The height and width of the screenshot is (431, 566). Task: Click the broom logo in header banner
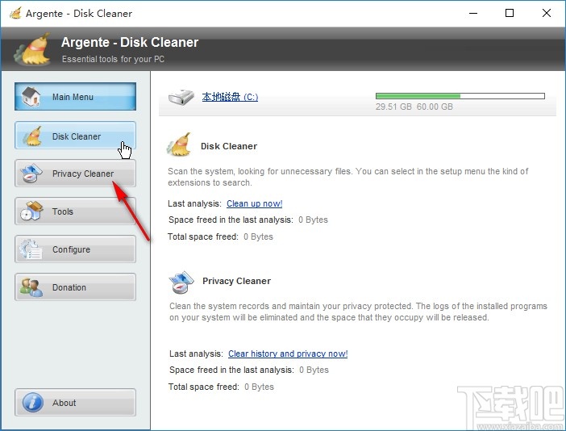coord(32,49)
